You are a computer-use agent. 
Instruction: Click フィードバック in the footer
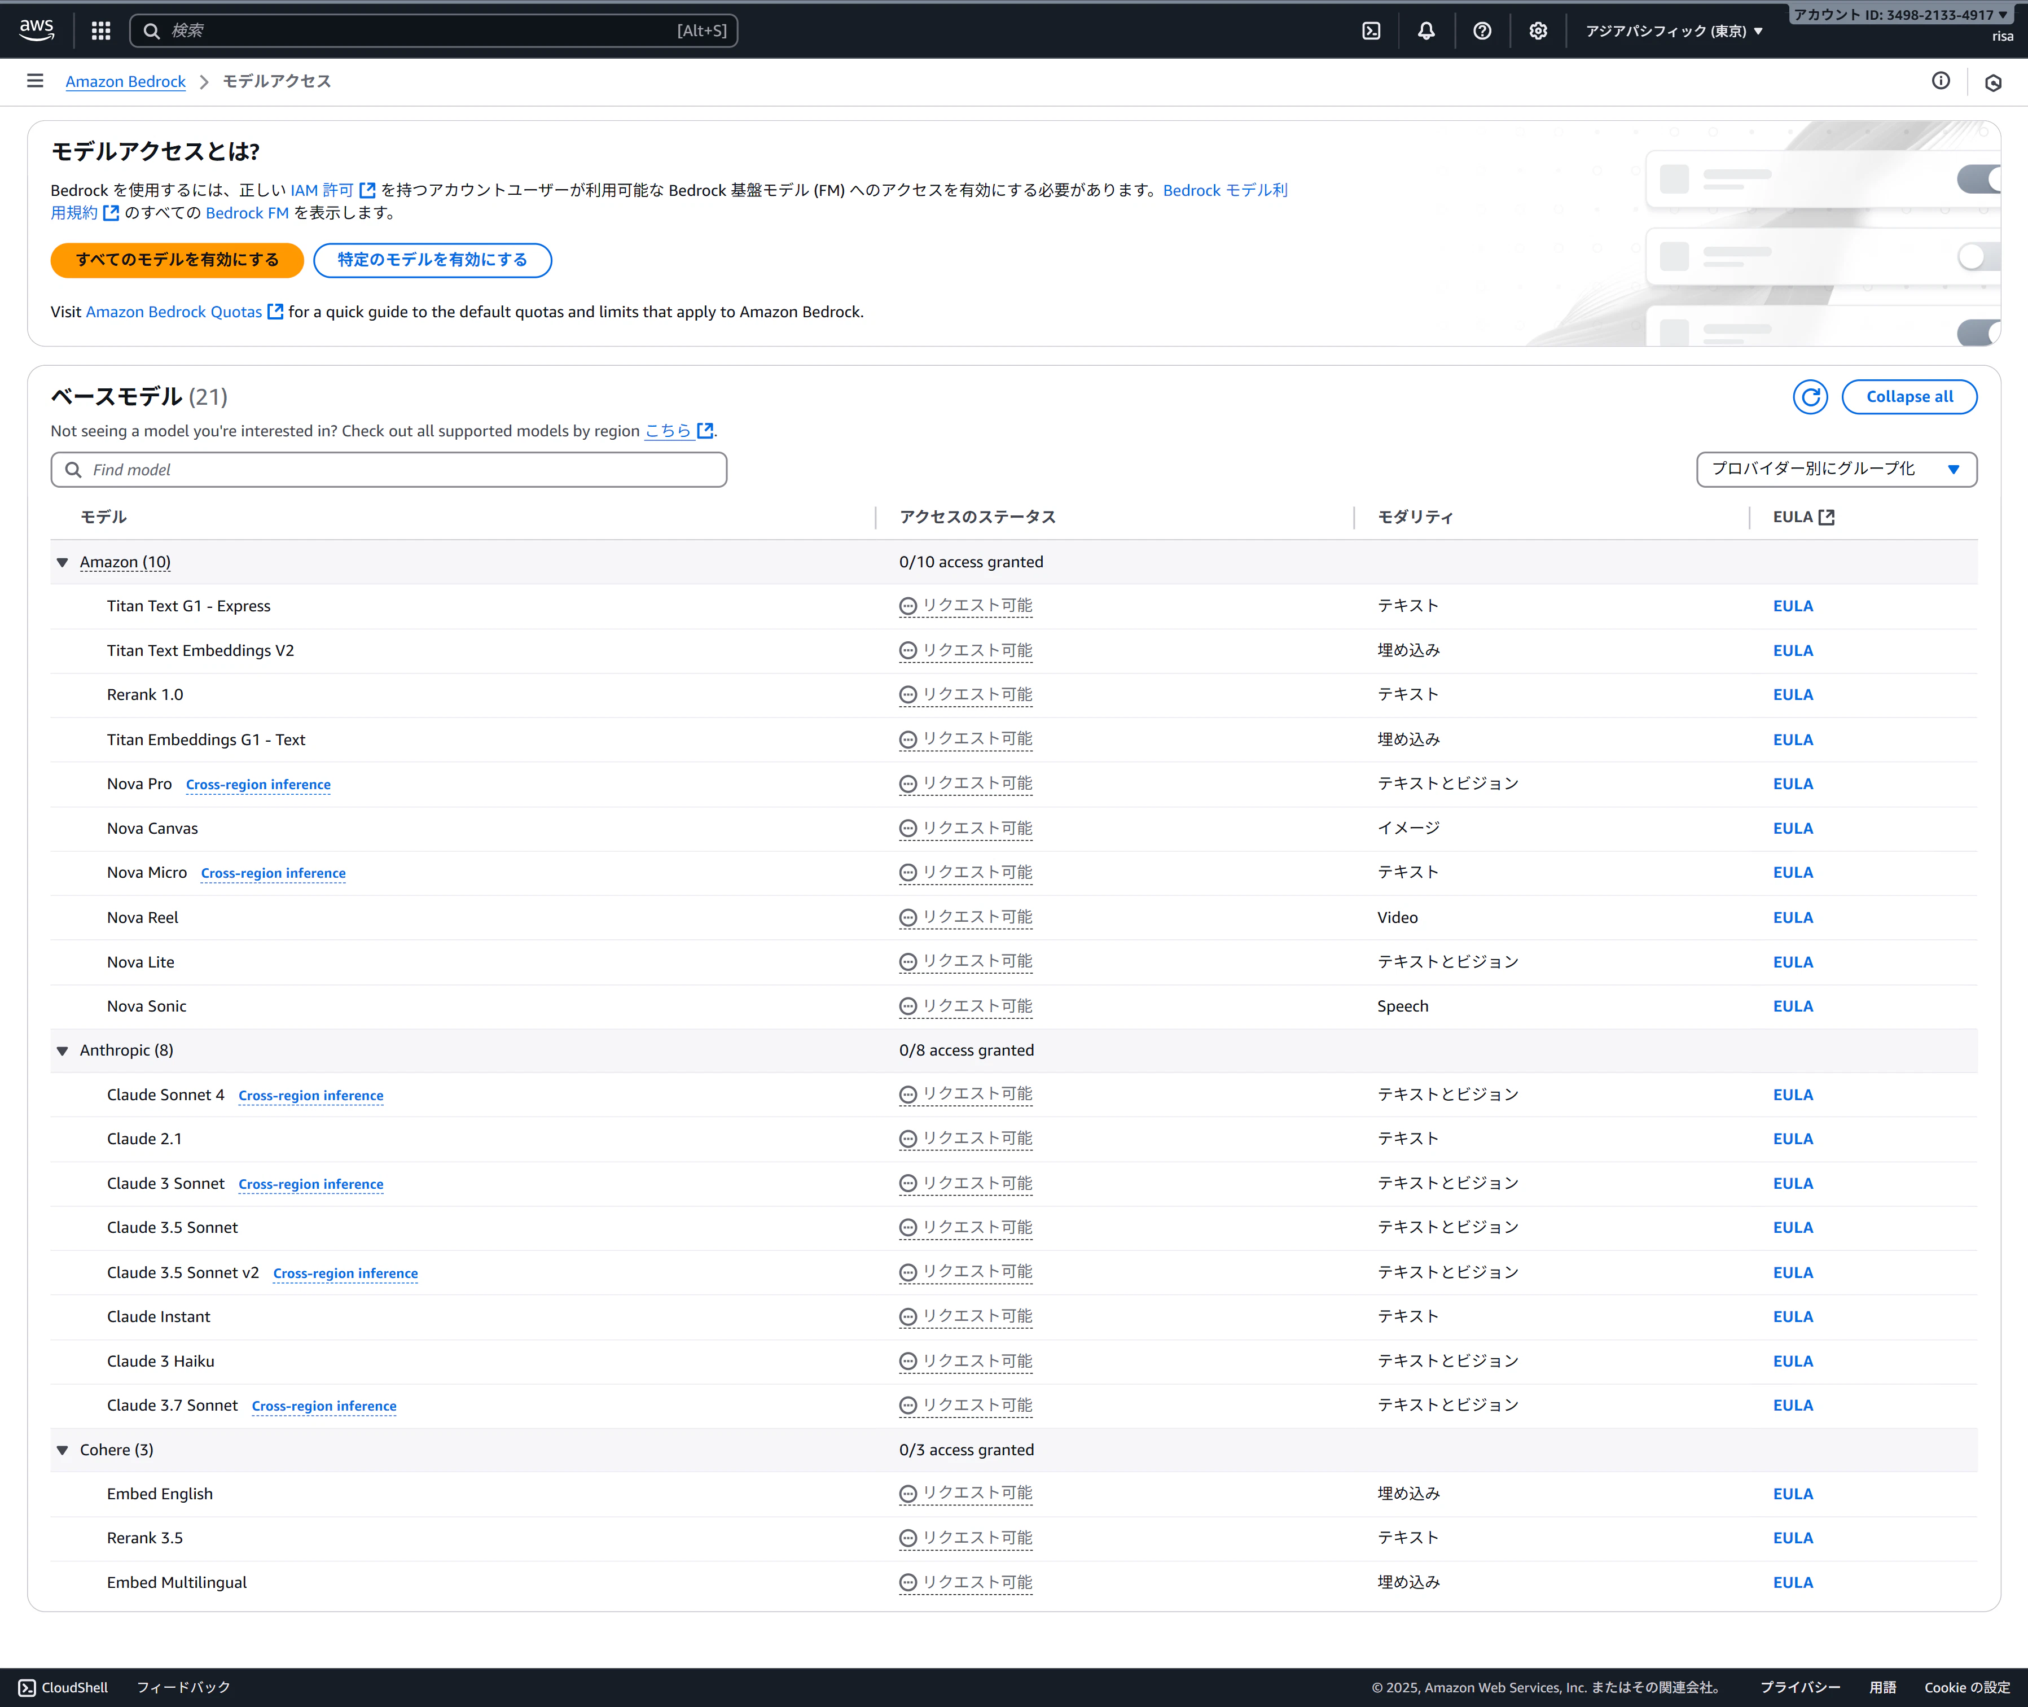[x=184, y=1688]
